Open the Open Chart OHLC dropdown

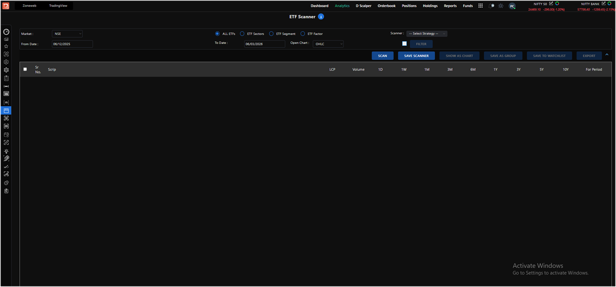click(328, 44)
